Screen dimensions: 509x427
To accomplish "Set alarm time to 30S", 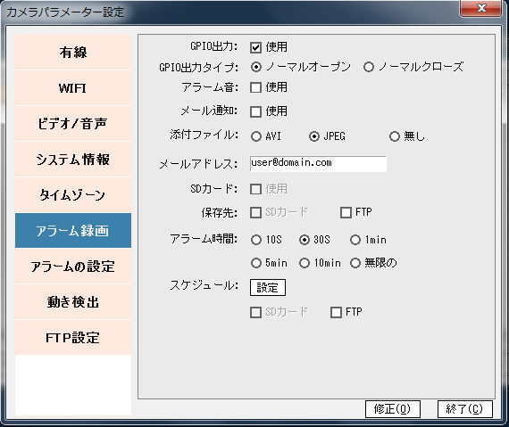I will click(305, 240).
